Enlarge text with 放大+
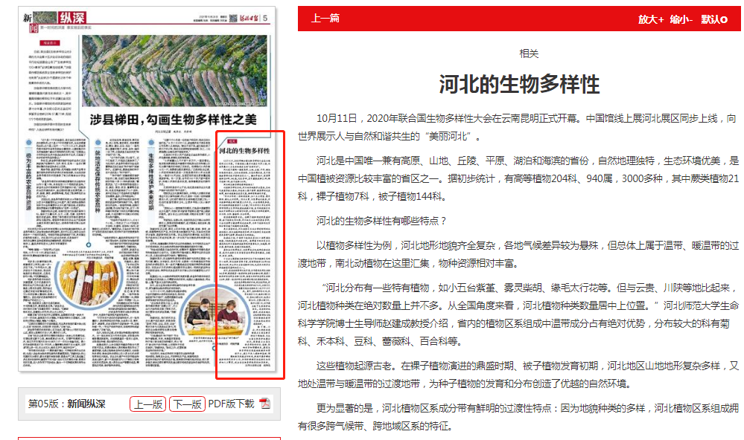Viewport: 744px width, 440px height. click(x=650, y=19)
